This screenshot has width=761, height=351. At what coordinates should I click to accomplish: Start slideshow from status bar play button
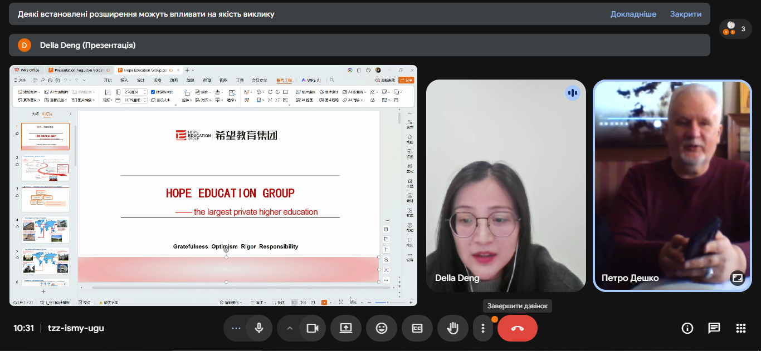[x=324, y=303]
